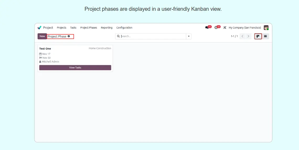Open the Project Phases menu
This screenshot has height=150, width=299.
point(88,28)
